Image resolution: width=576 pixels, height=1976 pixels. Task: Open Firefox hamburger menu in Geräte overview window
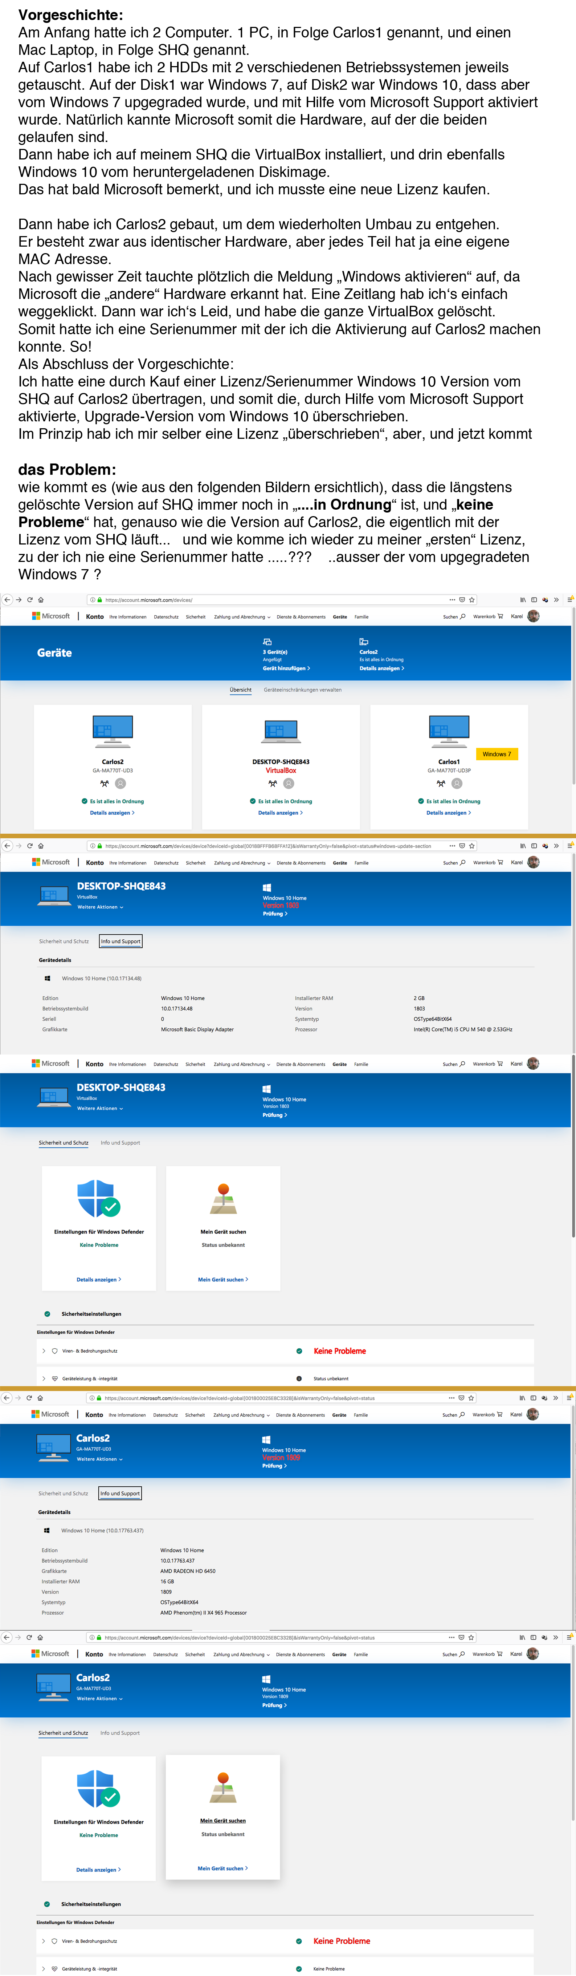pos(571,600)
